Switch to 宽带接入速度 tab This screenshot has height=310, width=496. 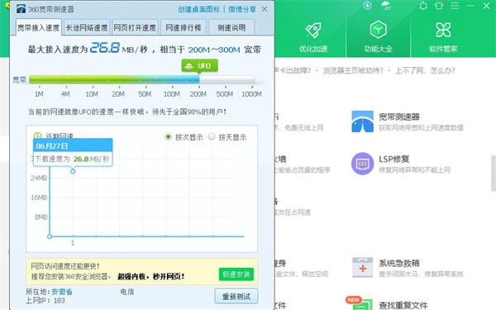39,28
